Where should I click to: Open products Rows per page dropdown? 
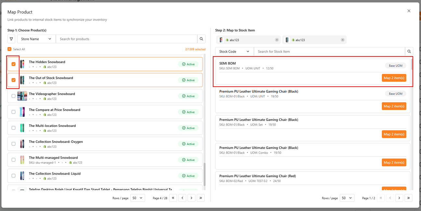click(138, 198)
